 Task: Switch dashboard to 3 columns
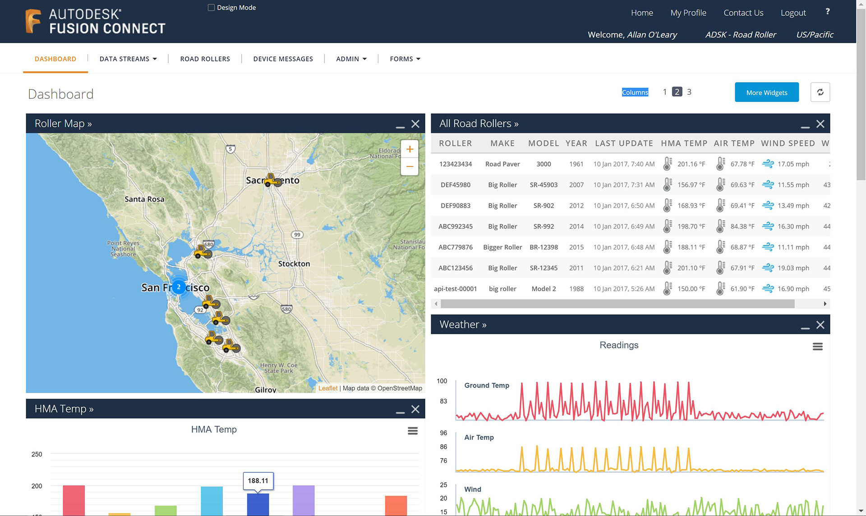point(689,92)
